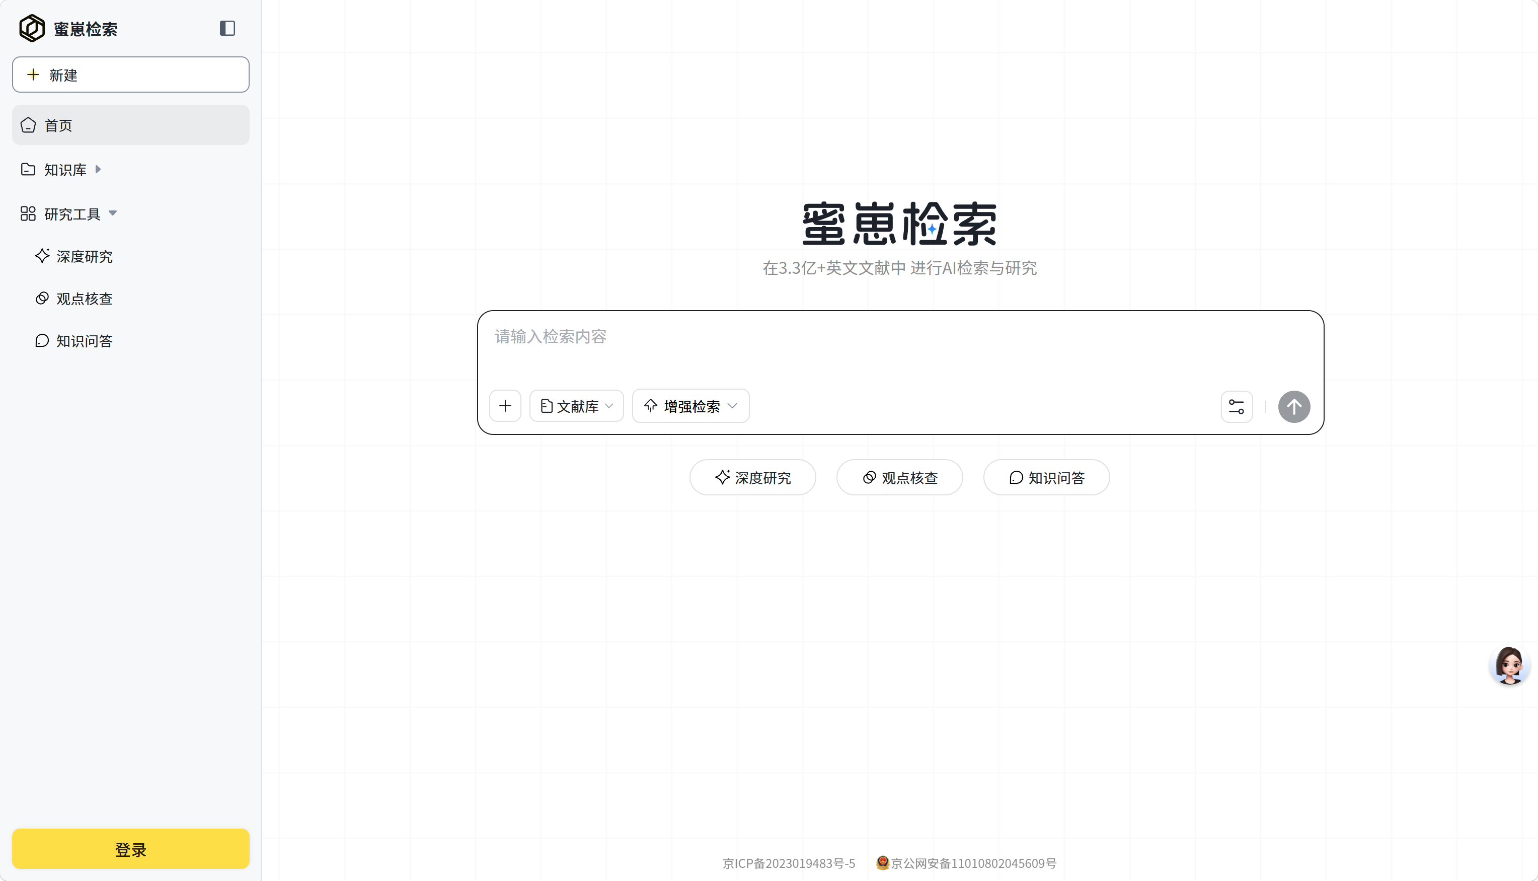
Task: Open the customer service avatar assistant
Action: click(1510, 665)
